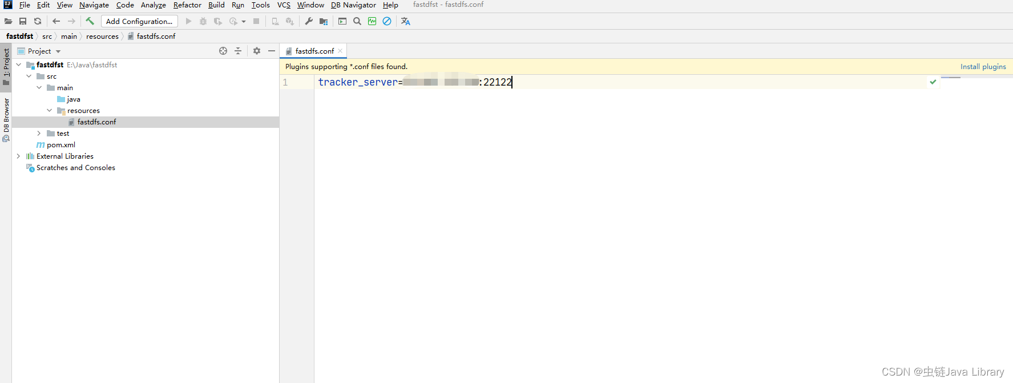The height and width of the screenshot is (383, 1013).
Task: Click the Install plugins link
Action: (983, 67)
